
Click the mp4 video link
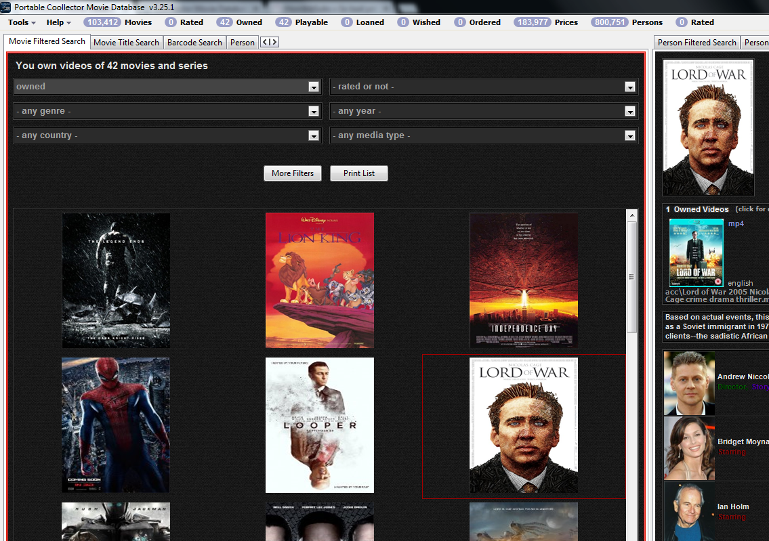coord(736,224)
